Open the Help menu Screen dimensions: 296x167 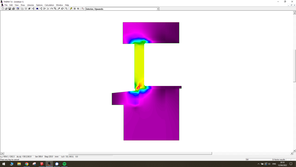tap(67, 5)
